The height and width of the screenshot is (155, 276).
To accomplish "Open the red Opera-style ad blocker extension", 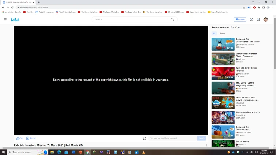I will (254, 8).
